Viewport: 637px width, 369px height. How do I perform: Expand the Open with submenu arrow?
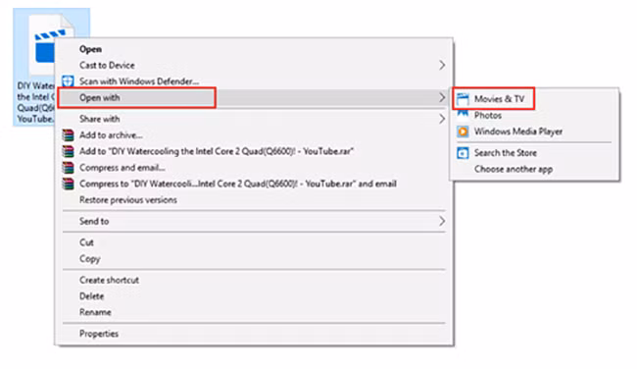[x=442, y=97]
